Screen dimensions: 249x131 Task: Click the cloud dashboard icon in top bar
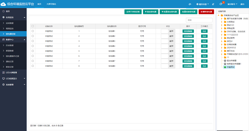(190, 4)
